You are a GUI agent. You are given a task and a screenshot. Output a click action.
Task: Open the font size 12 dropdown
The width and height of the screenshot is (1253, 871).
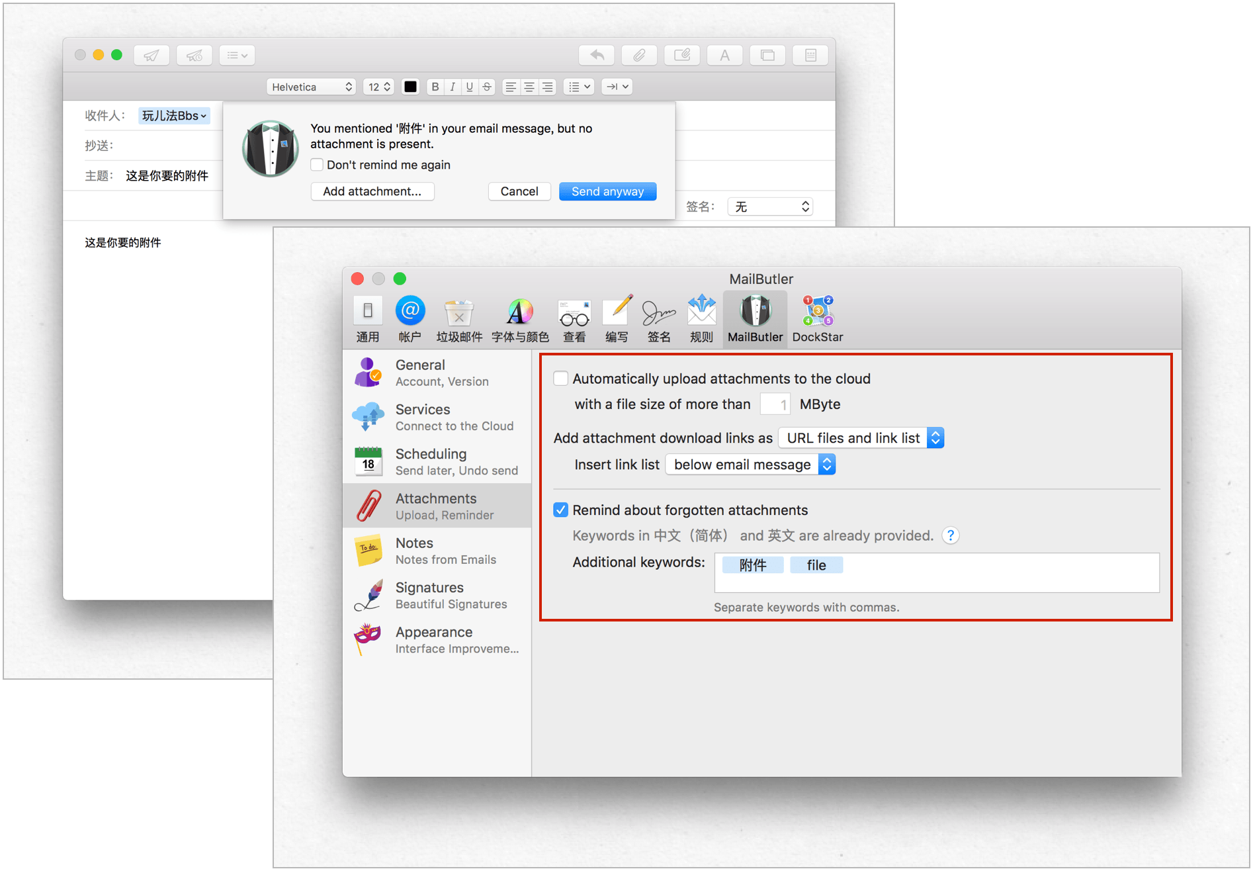click(379, 87)
